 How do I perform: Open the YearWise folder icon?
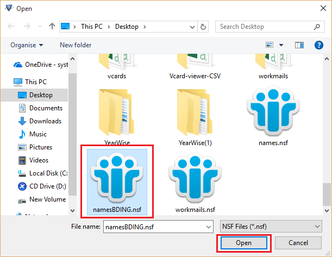(117, 112)
